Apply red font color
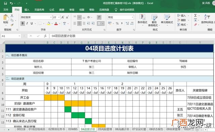 (56, 24)
